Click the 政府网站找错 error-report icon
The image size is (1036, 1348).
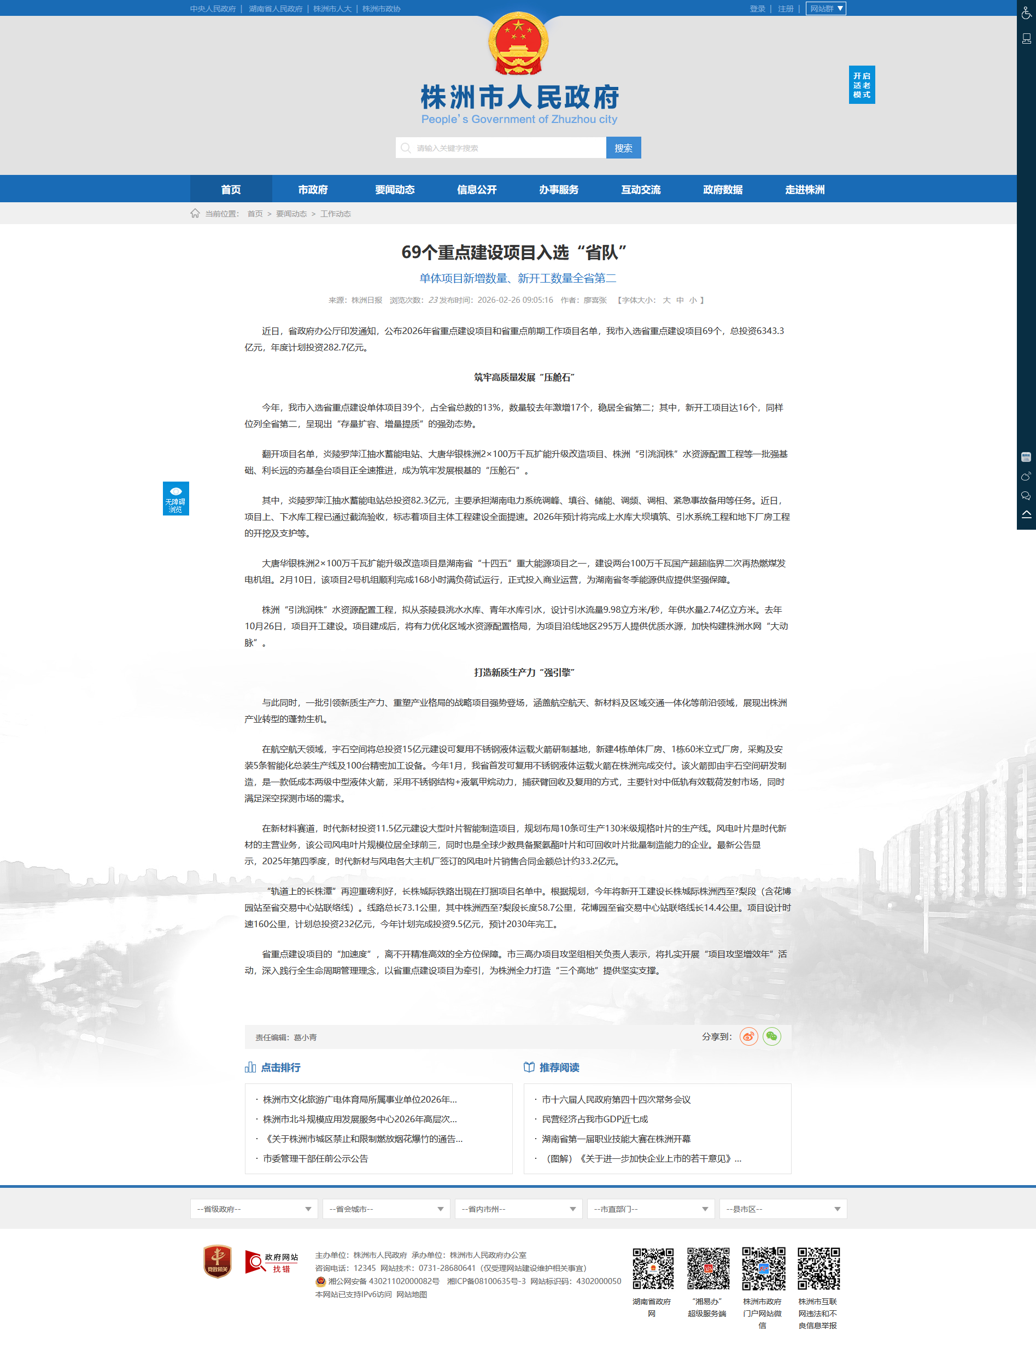(272, 1262)
